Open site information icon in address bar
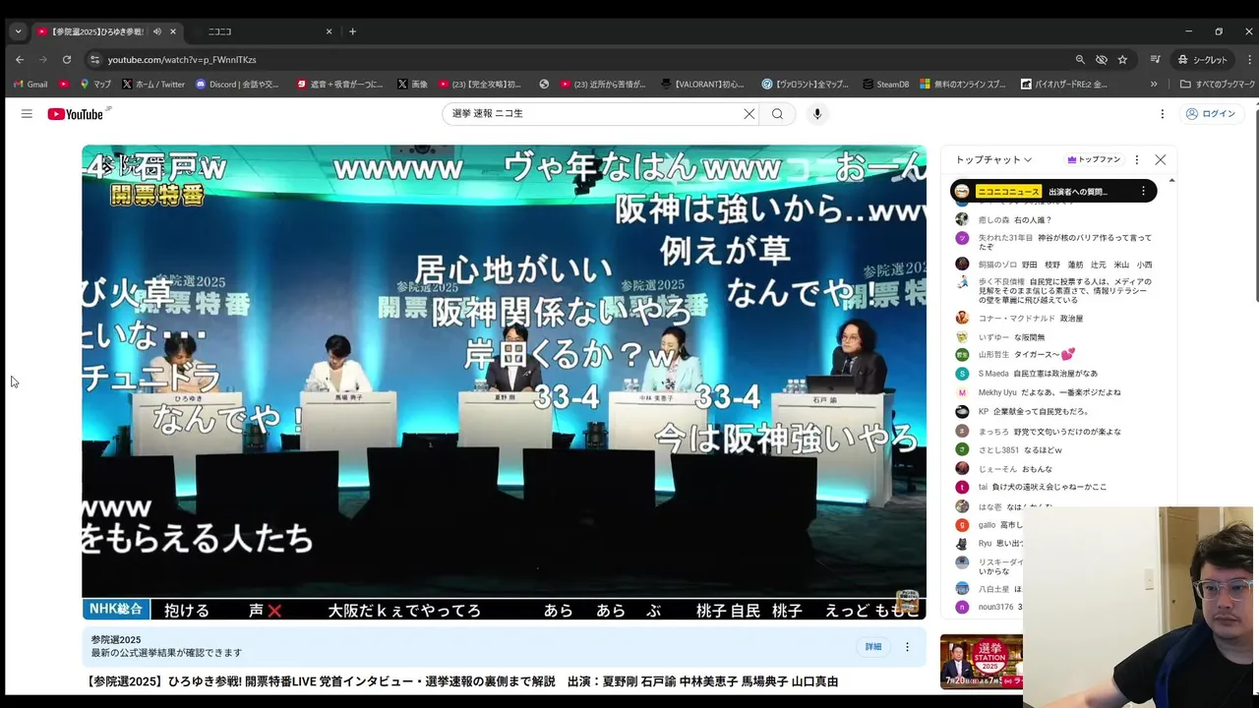1259x708 pixels. click(93, 59)
